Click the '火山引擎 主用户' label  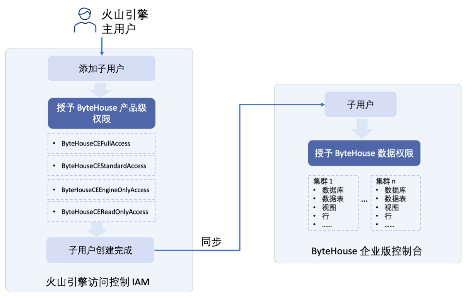coord(125,22)
